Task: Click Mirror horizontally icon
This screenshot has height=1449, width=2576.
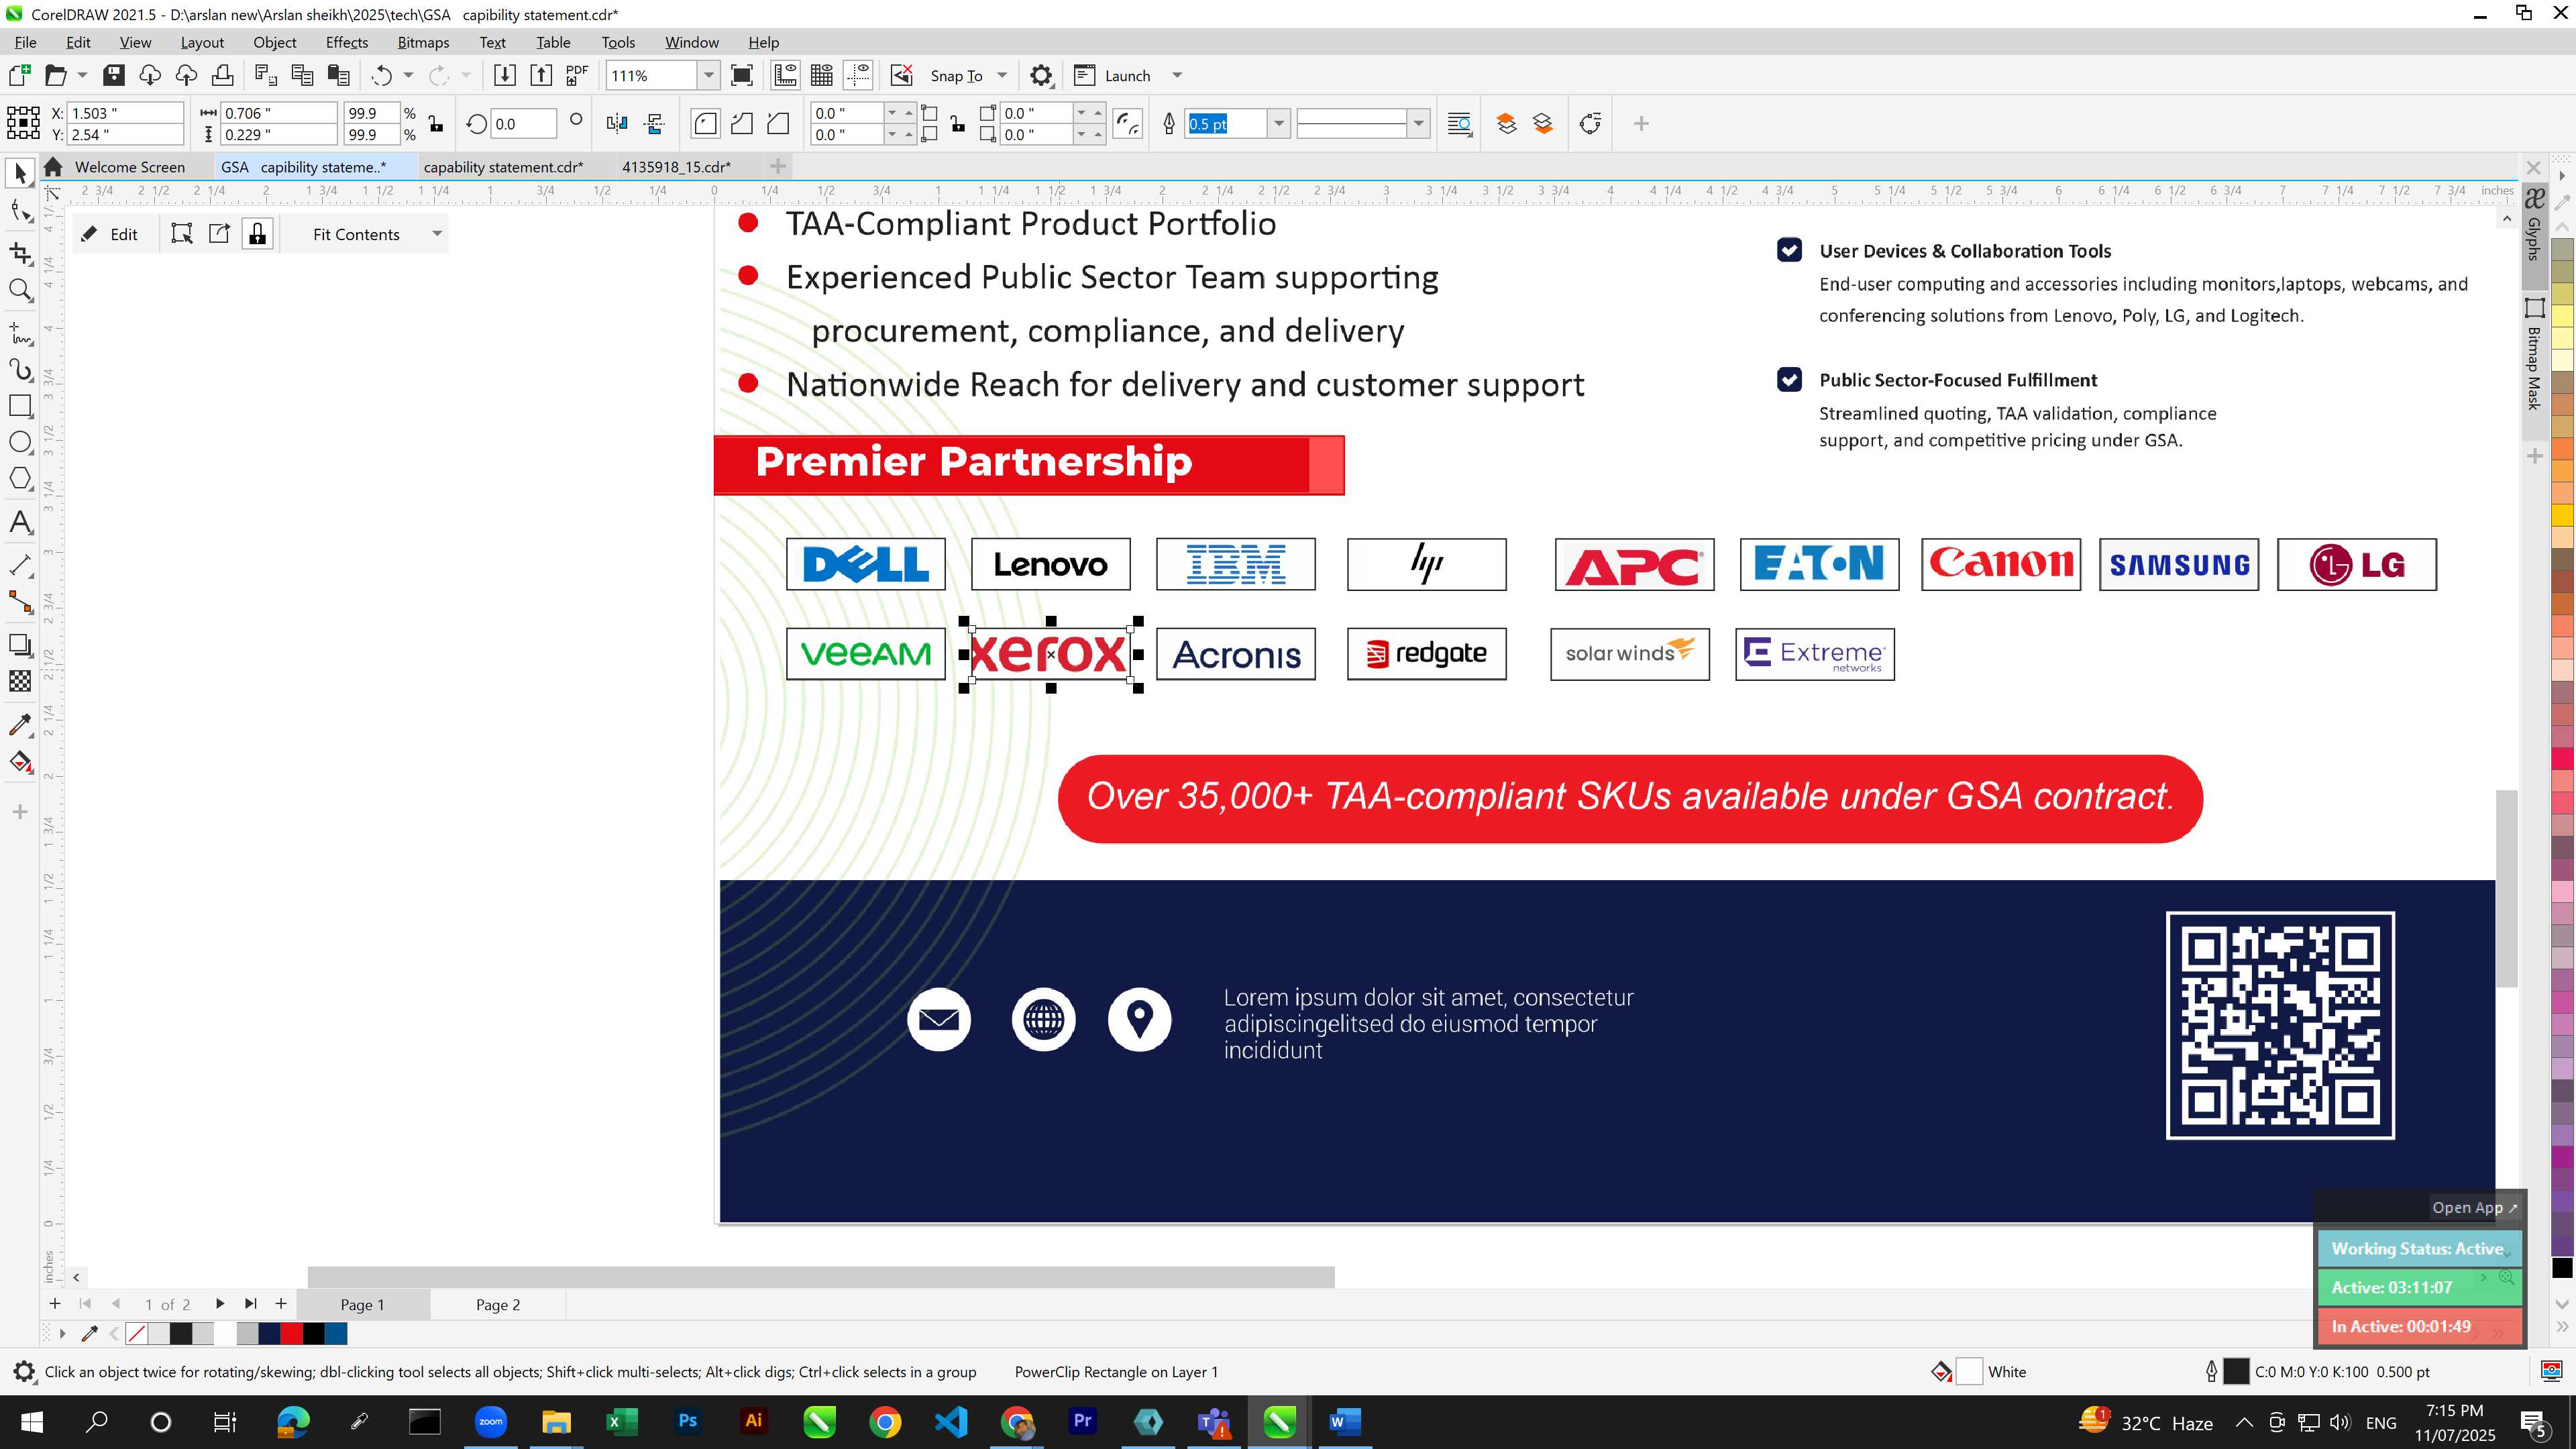Action: click(x=617, y=124)
